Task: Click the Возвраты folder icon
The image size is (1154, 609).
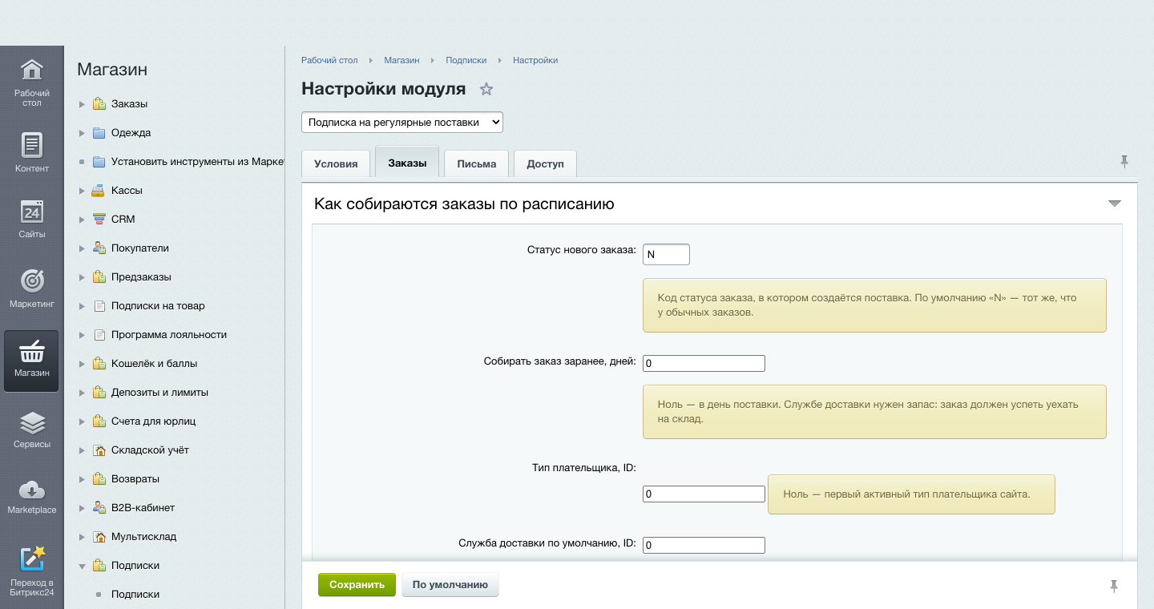Action: coord(99,478)
